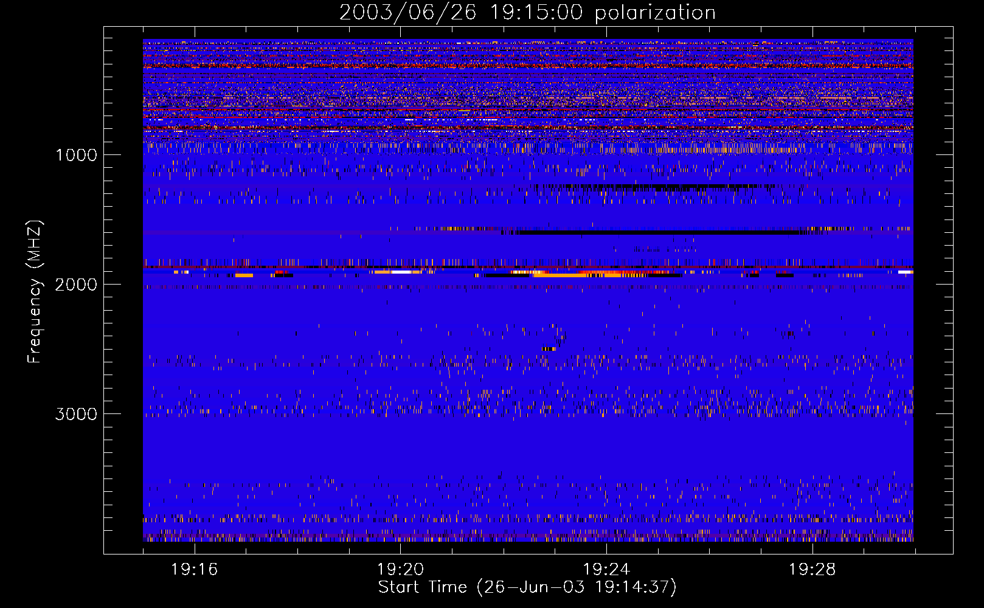Click the 19:16 time tick label
Viewport: 984px width, 608px height.
(x=194, y=569)
